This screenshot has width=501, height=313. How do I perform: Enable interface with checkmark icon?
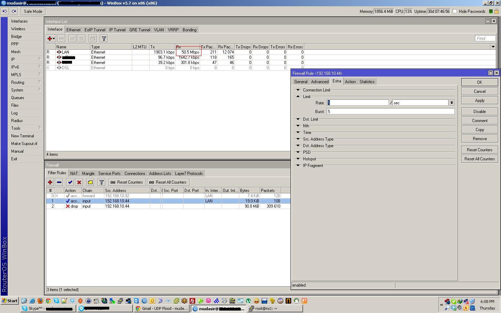click(x=72, y=39)
